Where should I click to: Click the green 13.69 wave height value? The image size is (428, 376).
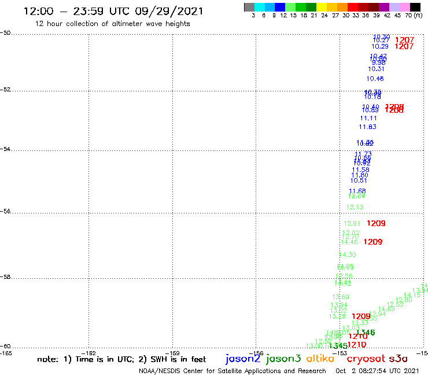coord(341,297)
